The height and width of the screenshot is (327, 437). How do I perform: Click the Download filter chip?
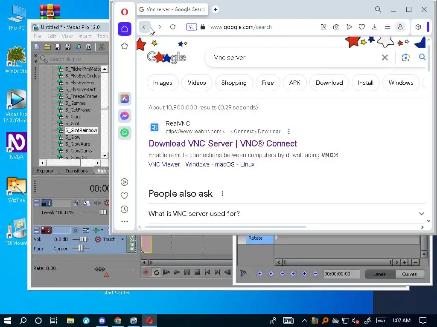tap(329, 83)
